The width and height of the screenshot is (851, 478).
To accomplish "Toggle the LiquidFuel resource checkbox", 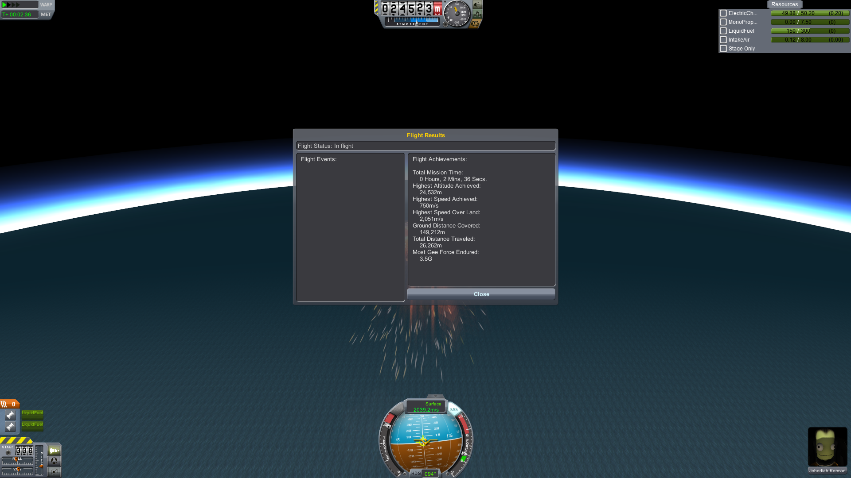I will [x=723, y=31].
